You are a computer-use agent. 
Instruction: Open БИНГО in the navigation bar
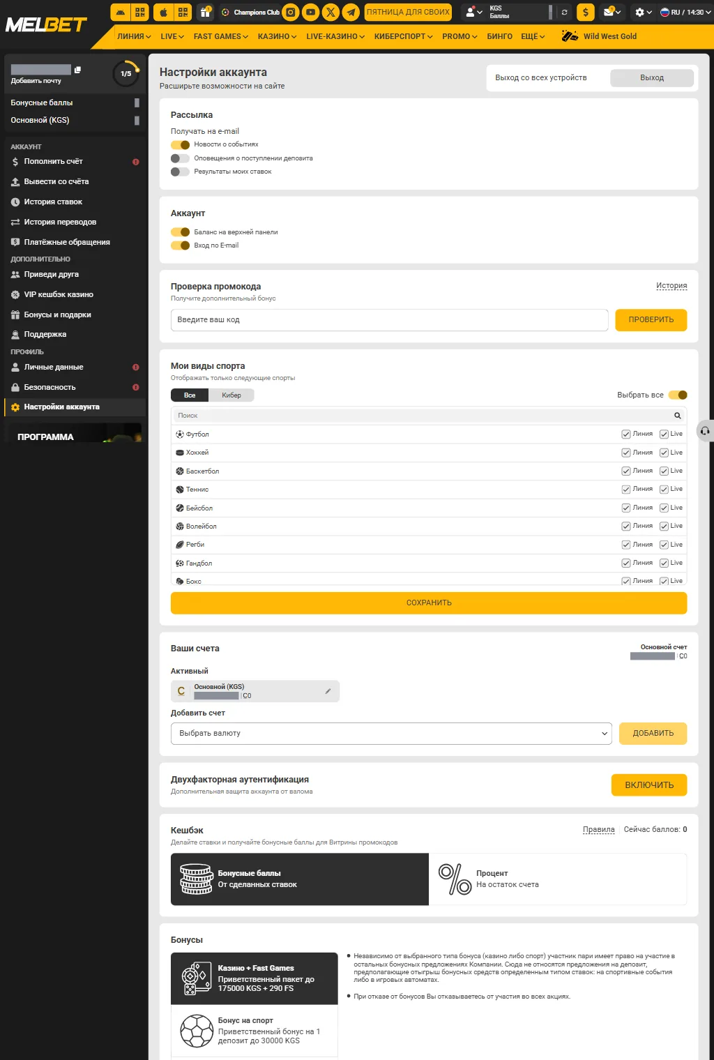pos(499,36)
